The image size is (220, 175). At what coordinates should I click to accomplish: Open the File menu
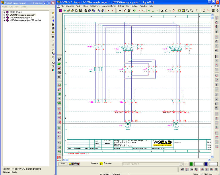click(62, 6)
